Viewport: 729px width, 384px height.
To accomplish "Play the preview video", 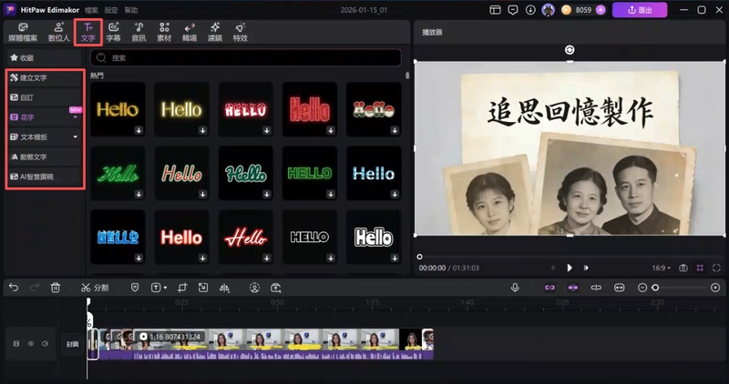I will pos(570,268).
